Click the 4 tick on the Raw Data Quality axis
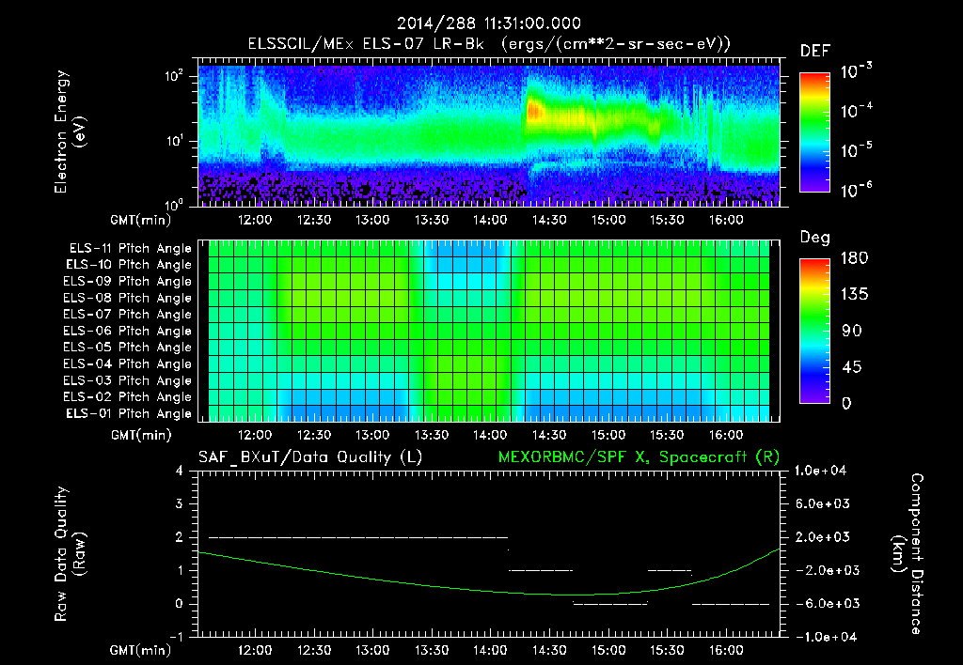Image resolution: width=963 pixels, height=665 pixels. [180, 472]
